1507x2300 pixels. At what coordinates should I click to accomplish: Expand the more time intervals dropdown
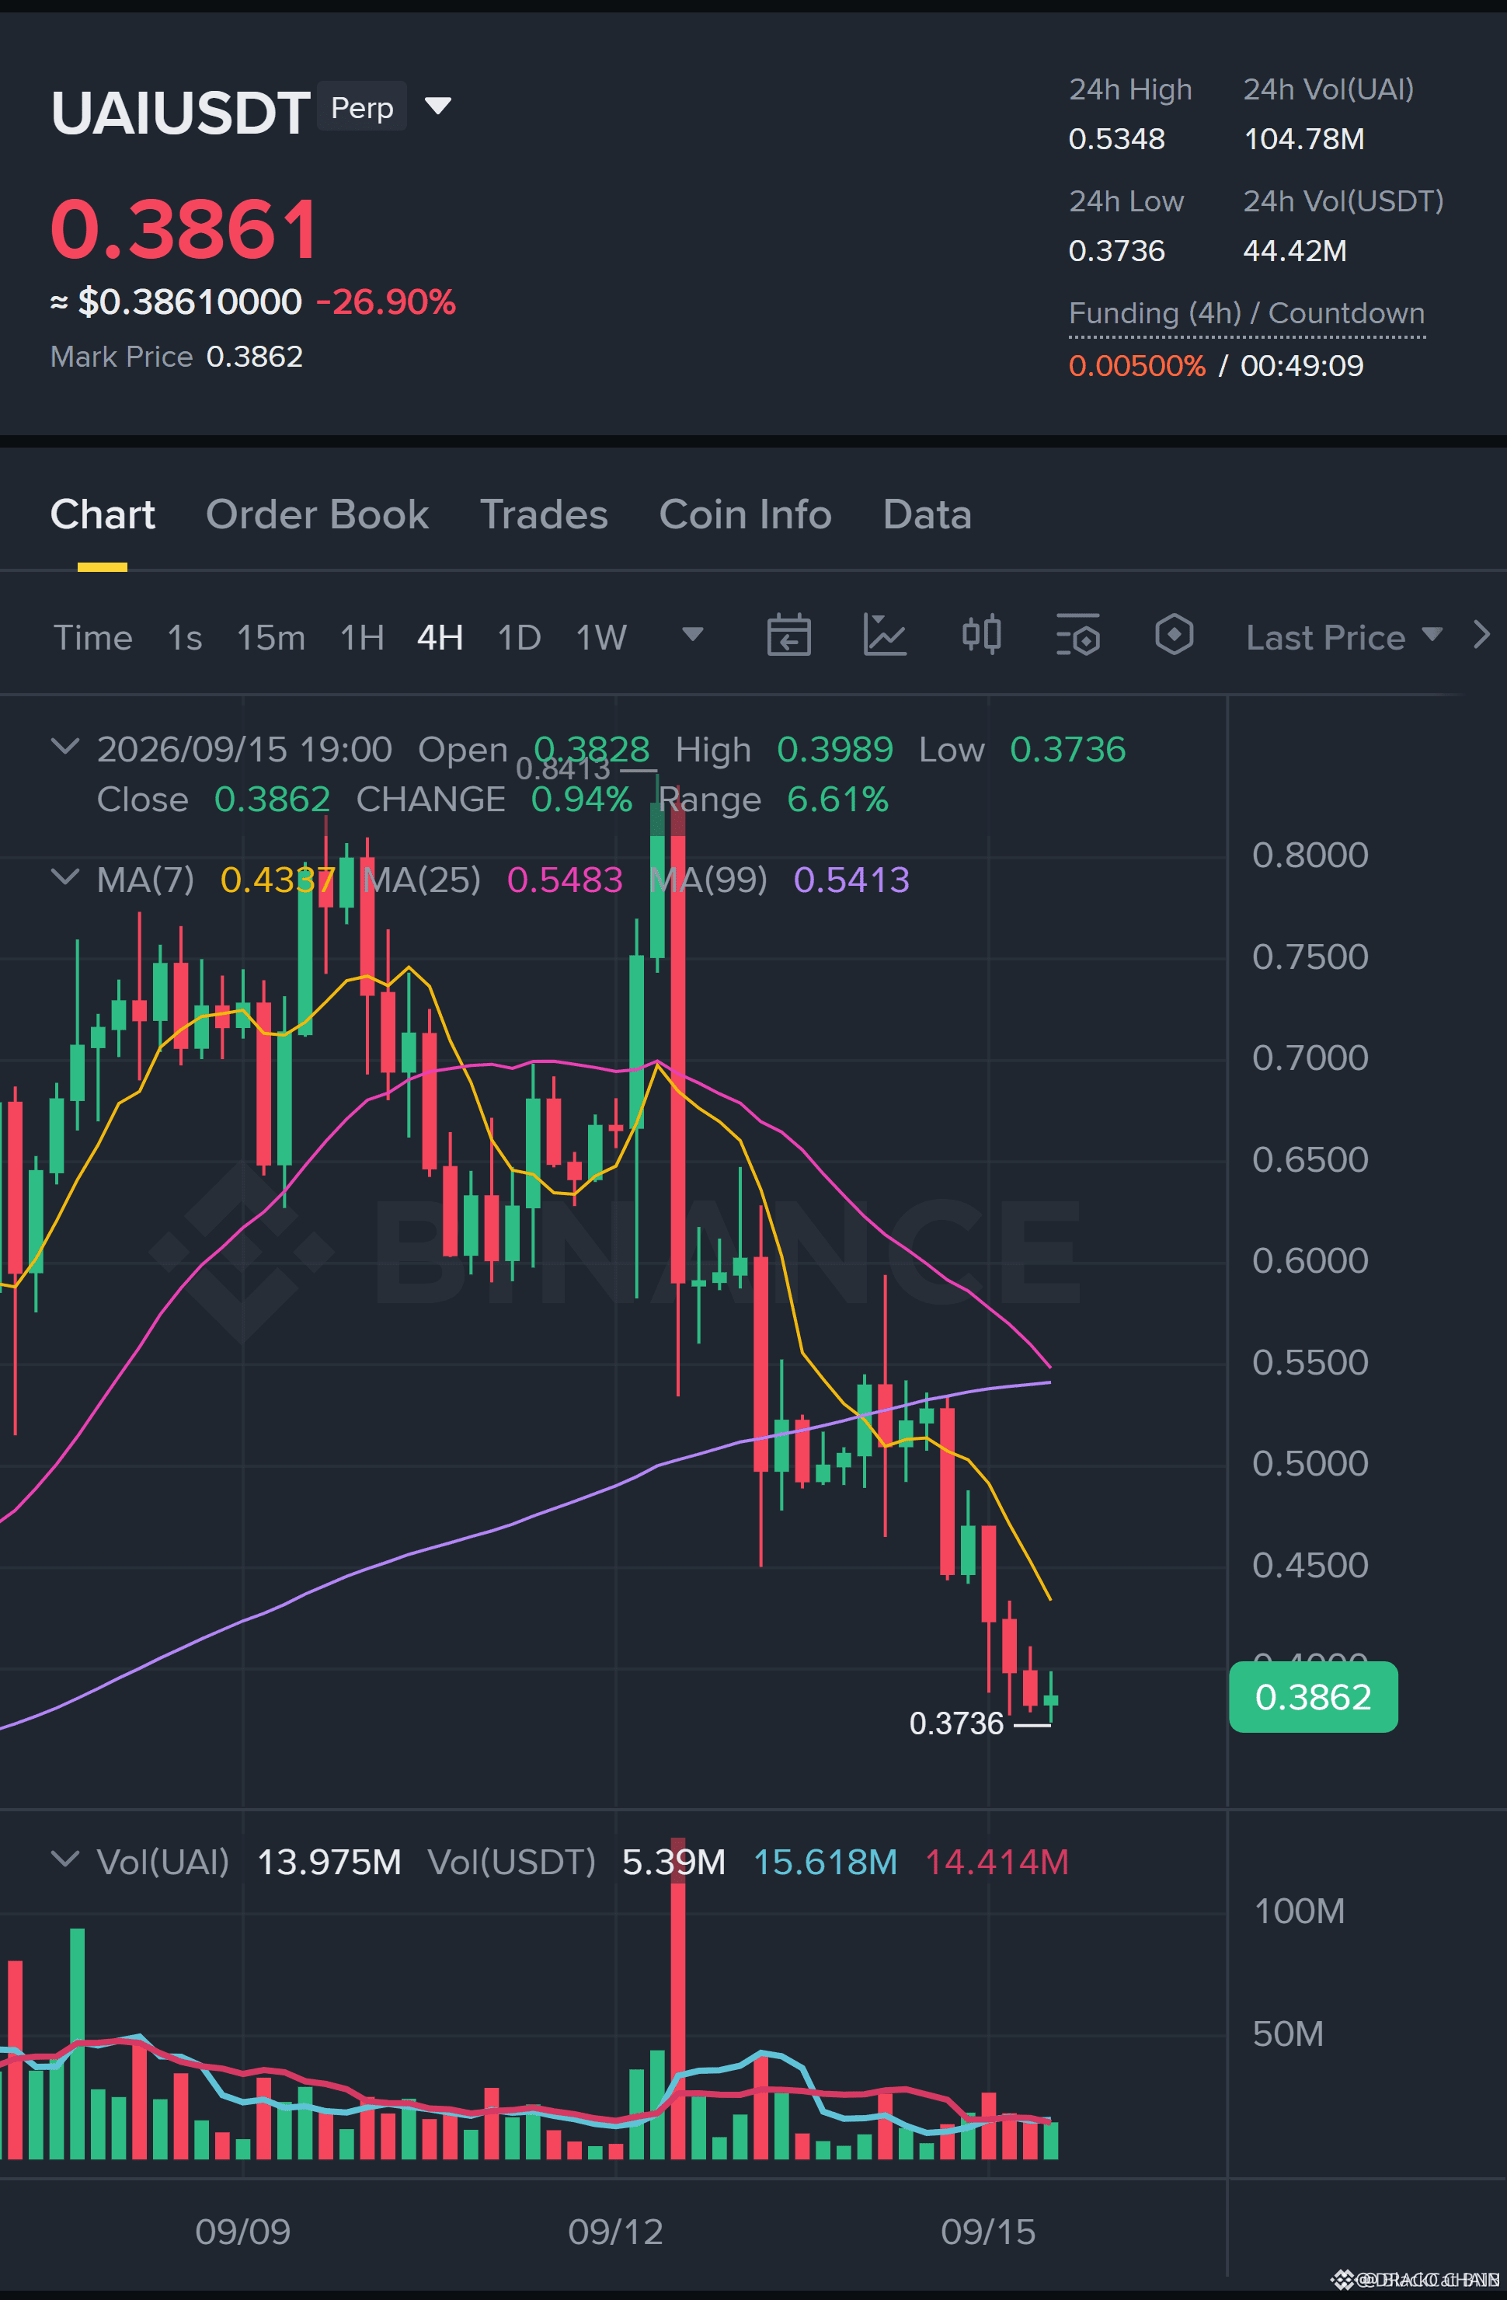[x=693, y=635]
